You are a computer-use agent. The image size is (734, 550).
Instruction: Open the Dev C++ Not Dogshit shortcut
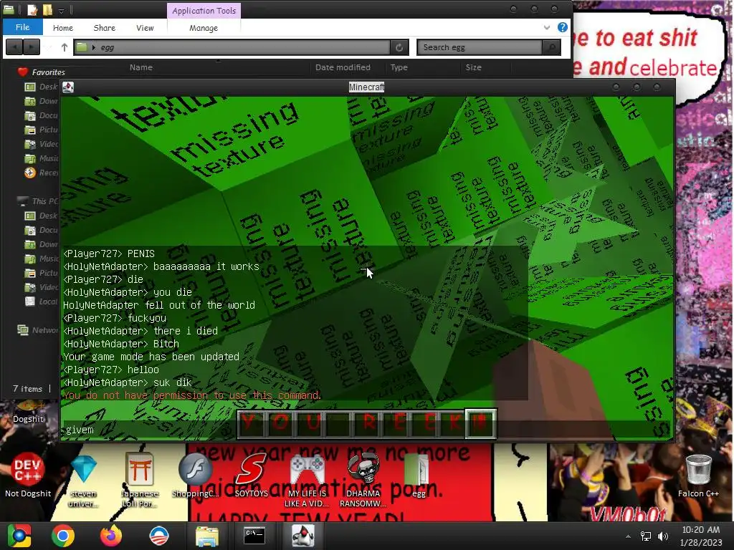pos(28,476)
